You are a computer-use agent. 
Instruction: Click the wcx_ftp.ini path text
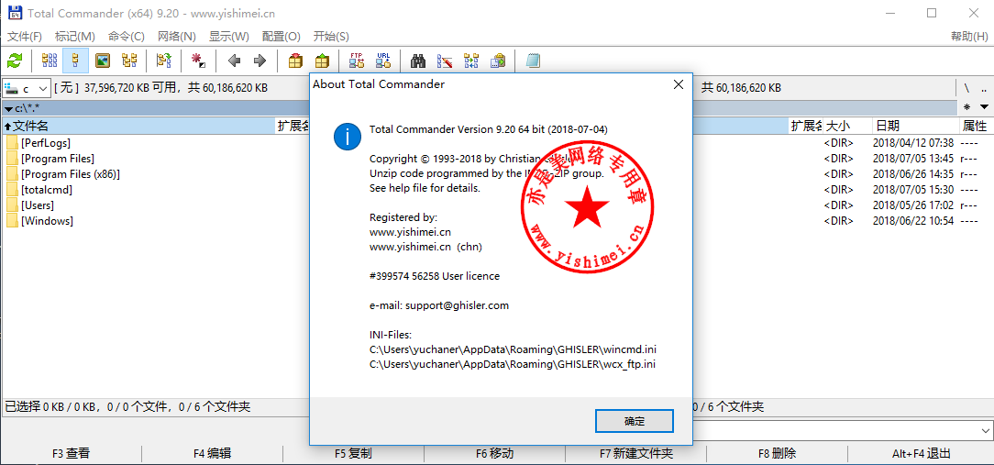513,364
